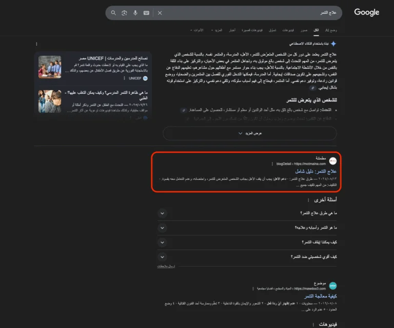The image size is (394, 328).
Task: Click the magnifier search icon
Action: [x=113, y=13]
